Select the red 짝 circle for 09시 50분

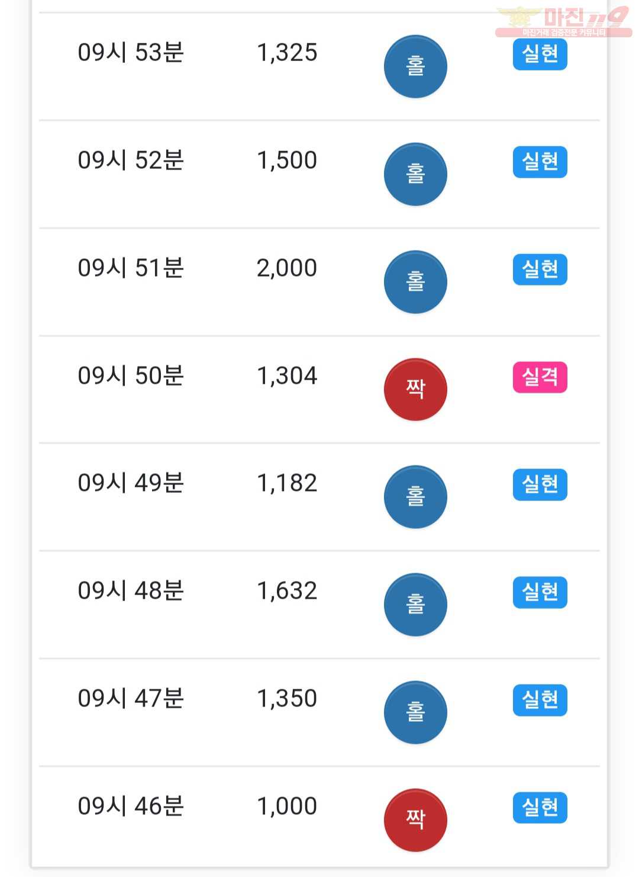pyautogui.click(x=415, y=389)
